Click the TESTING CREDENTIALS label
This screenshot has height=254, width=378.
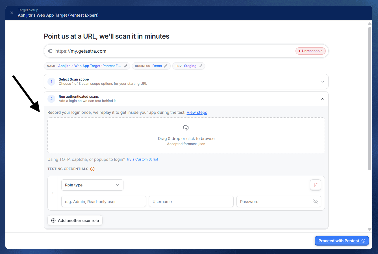click(68, 169)
